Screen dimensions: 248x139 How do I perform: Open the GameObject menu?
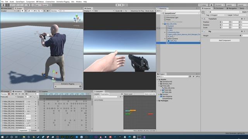click(x=20, y=2)
